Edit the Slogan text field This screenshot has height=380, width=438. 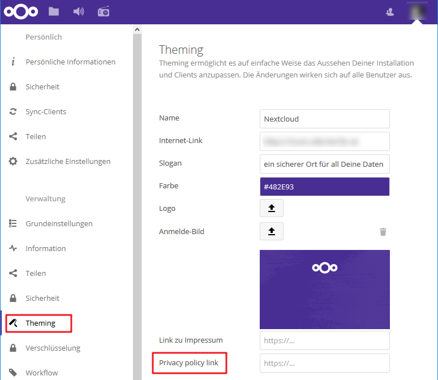324,164
